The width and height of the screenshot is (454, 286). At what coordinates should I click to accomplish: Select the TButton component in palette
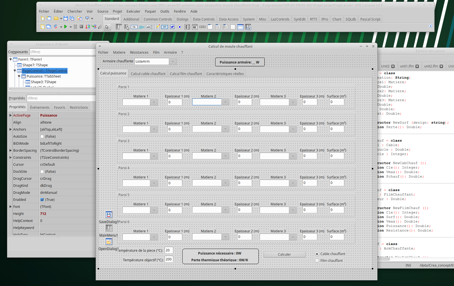tap(134, 27)
